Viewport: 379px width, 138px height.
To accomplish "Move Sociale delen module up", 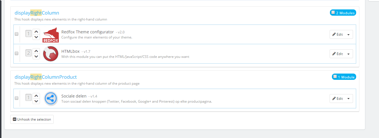I will tap(36, 96).
